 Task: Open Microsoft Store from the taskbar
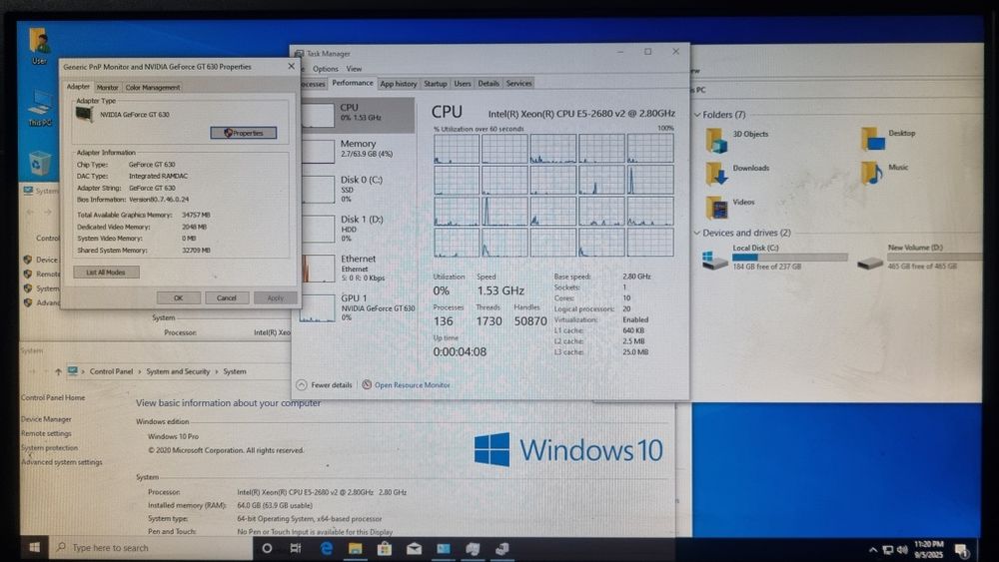tap(385, 548)
